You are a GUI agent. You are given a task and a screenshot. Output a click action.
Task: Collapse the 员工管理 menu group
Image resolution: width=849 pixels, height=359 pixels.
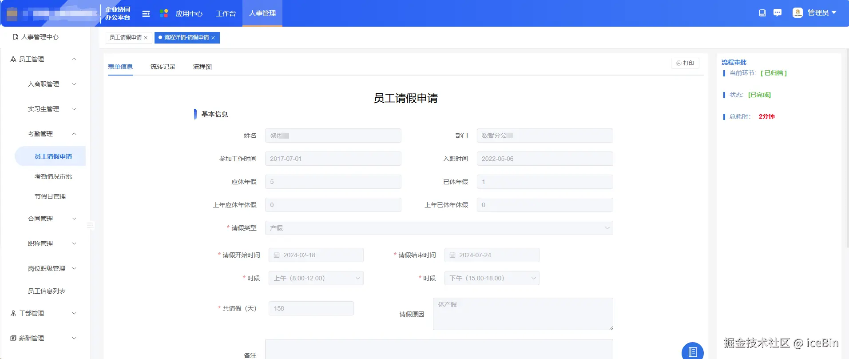click(74, 59)
